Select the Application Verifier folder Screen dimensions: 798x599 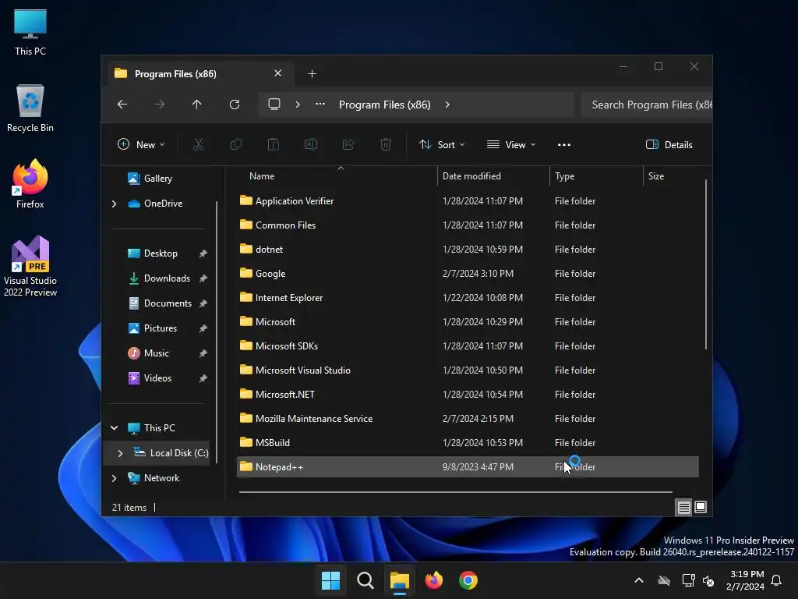(468, 201)
